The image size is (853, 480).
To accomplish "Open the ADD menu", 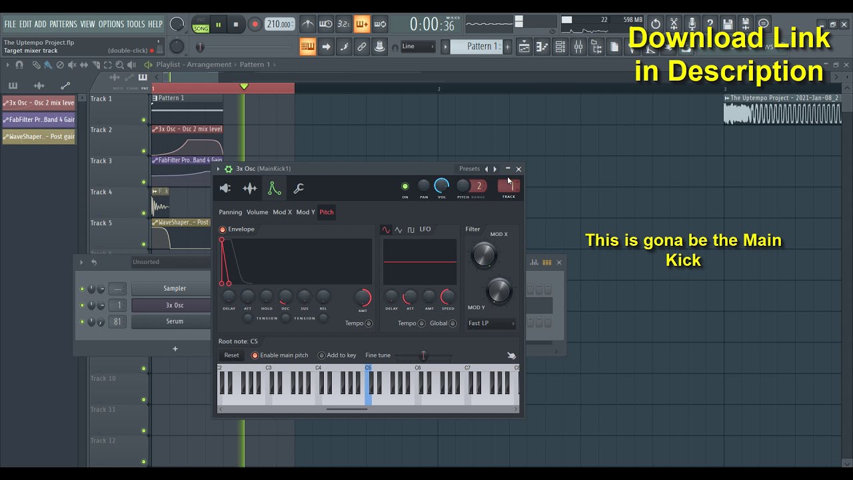I will 41,24.
